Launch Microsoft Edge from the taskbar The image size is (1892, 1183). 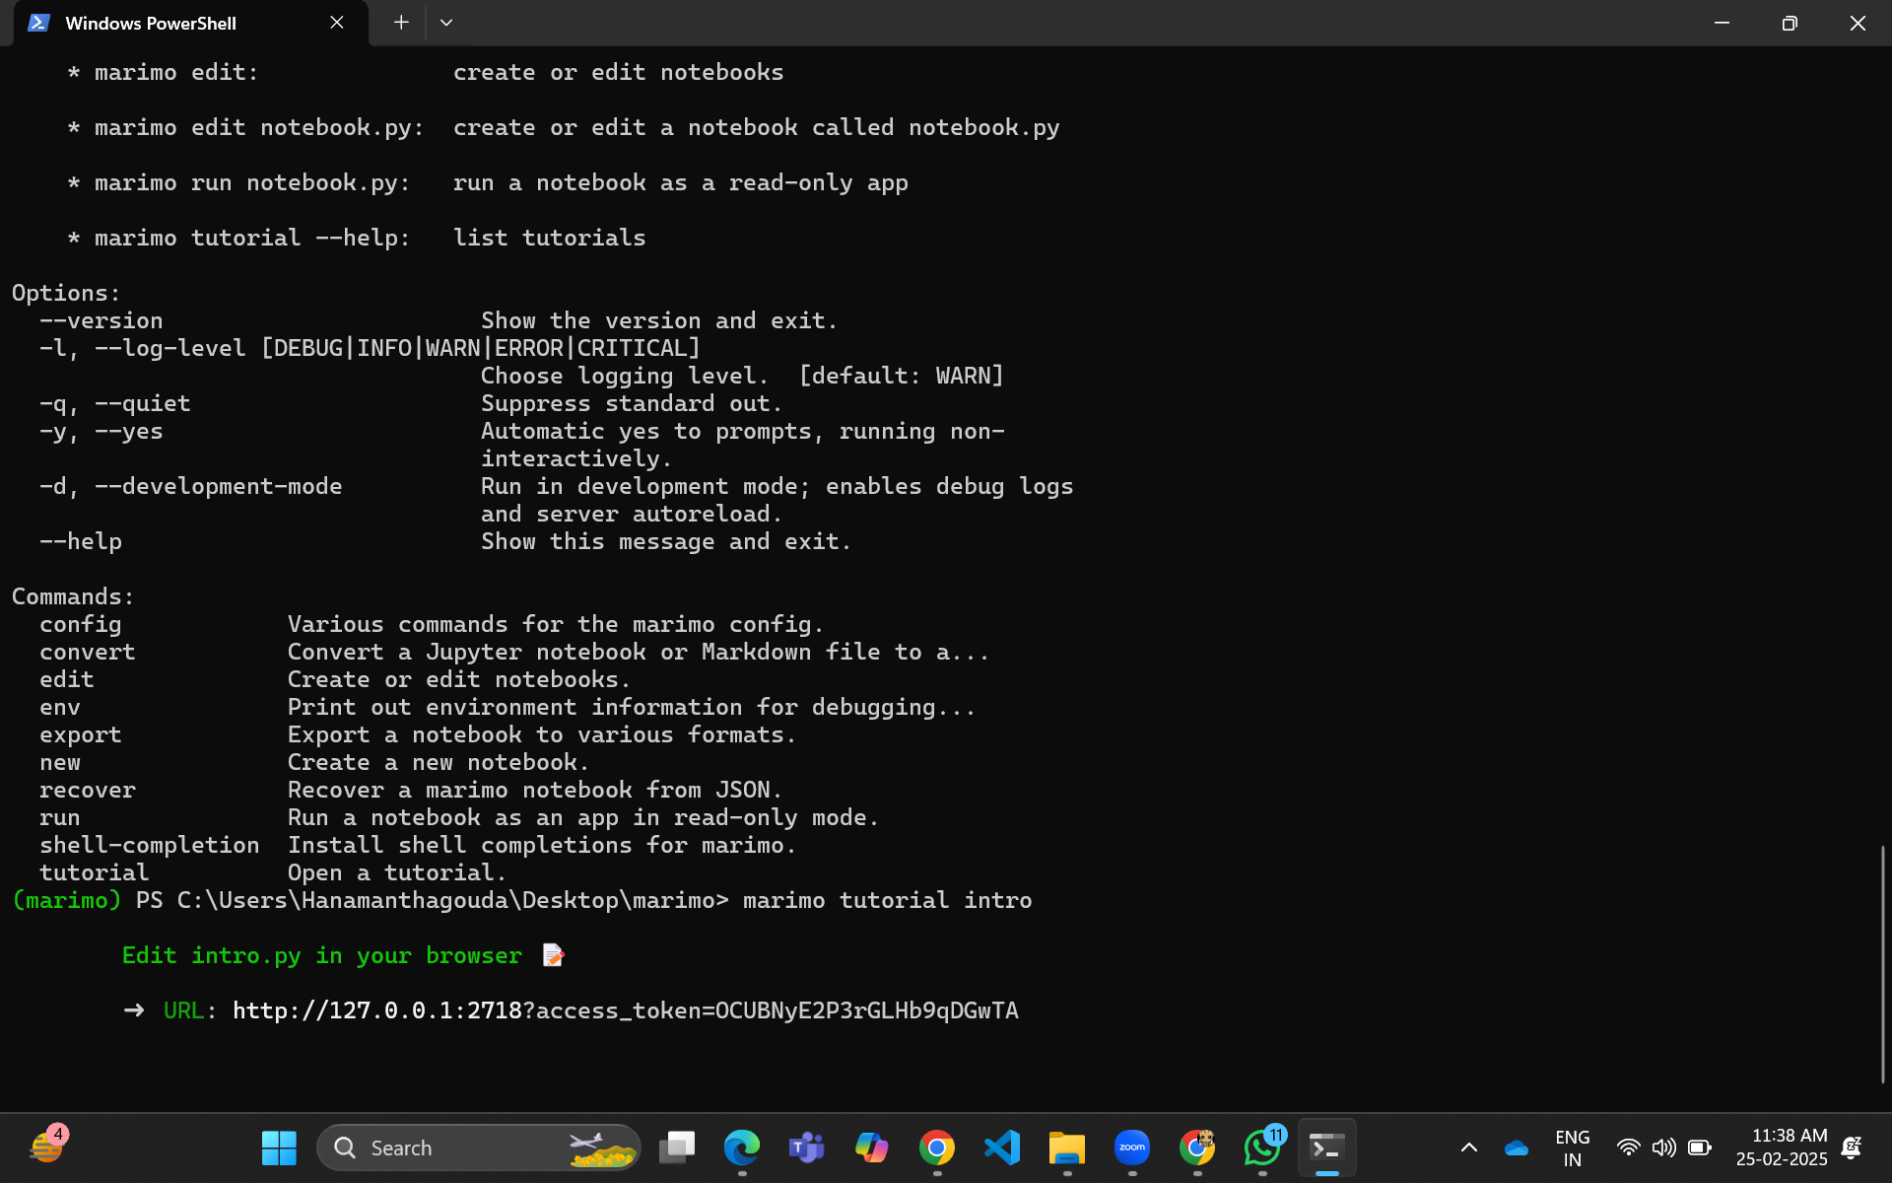click(x=742, y=1148)
